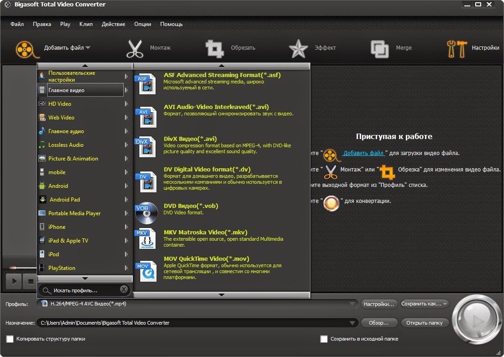Expand the Добавить файл dropdown arrow
Viewport: 504px width, 357px height.
click(88, 47)
